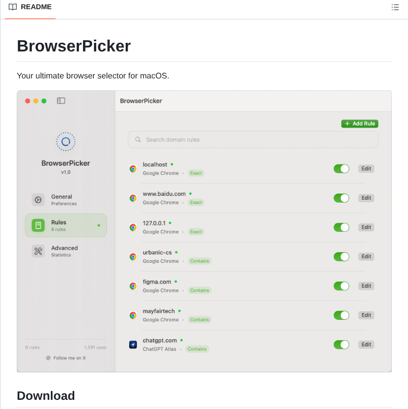Click the BrowserPicker app logo icon
408x409 pixels.
(x=66, y=142)
